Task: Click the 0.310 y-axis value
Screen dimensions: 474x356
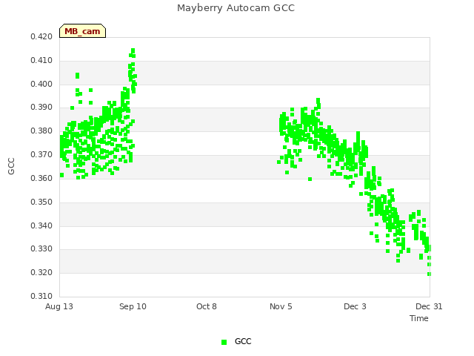Action: click(41, 296)
